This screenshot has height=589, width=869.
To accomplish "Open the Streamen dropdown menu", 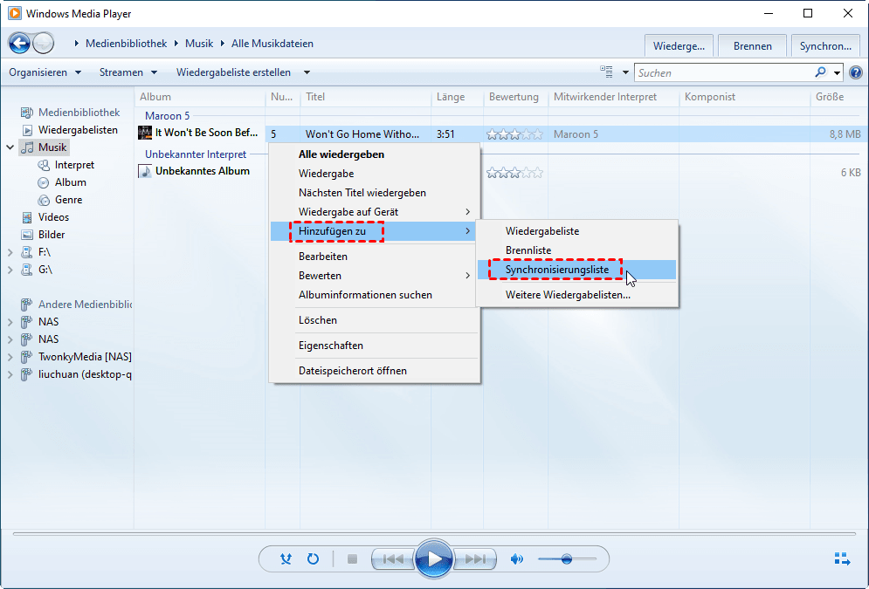I will pyautogui.click(x=128, y=72).
